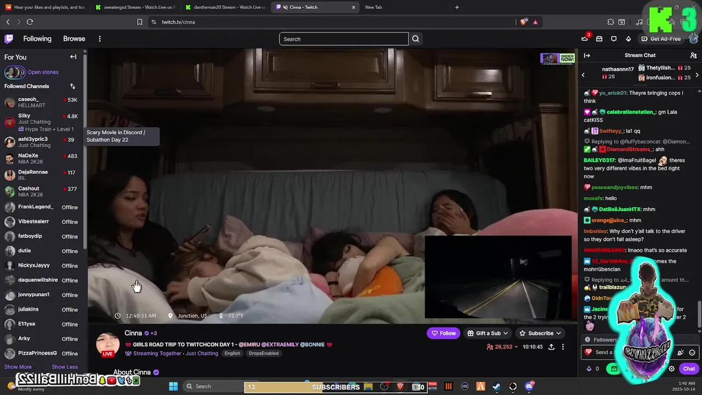Click the Follow button for Cinna
The width and height of the screenshot is (702, 395).
pyautogui.click(x=443, y=333)
